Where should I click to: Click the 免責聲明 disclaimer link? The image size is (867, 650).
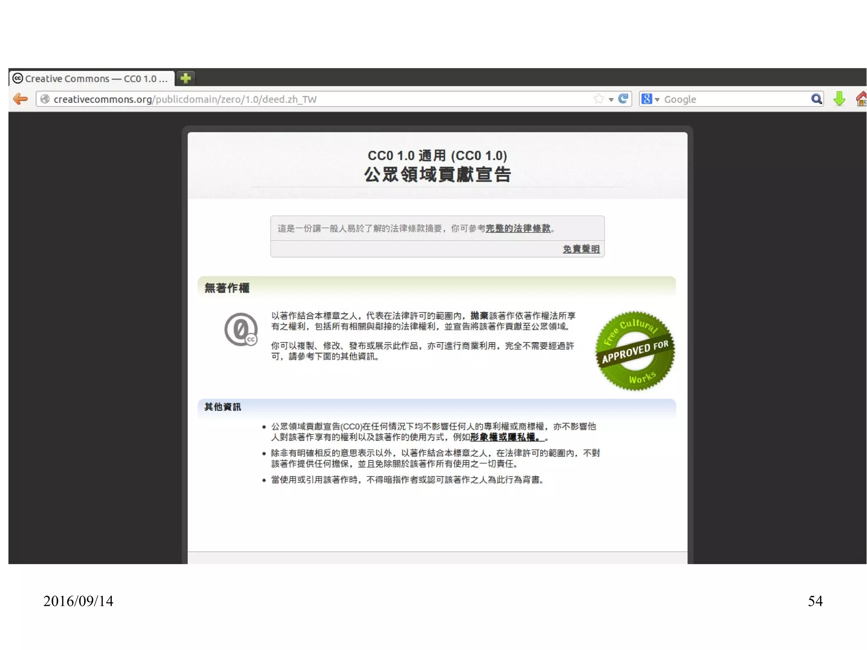[581, 249]
